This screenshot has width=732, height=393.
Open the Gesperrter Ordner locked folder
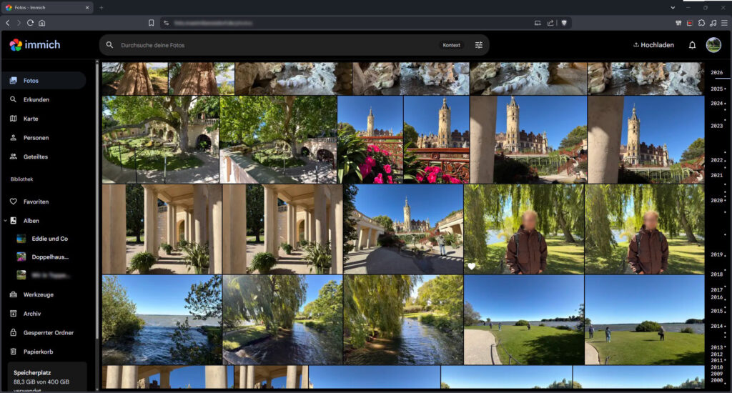point(48,332)
